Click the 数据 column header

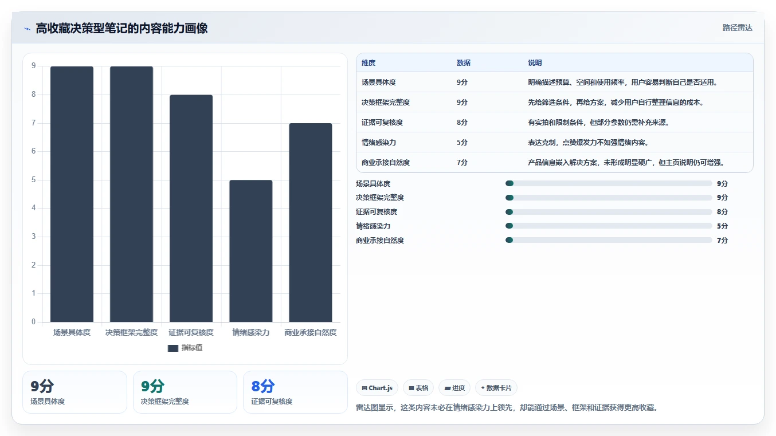464,63
